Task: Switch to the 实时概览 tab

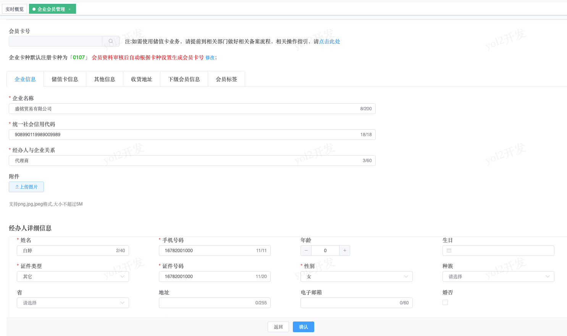Action: pyautogui.click(x=15, y=9)
